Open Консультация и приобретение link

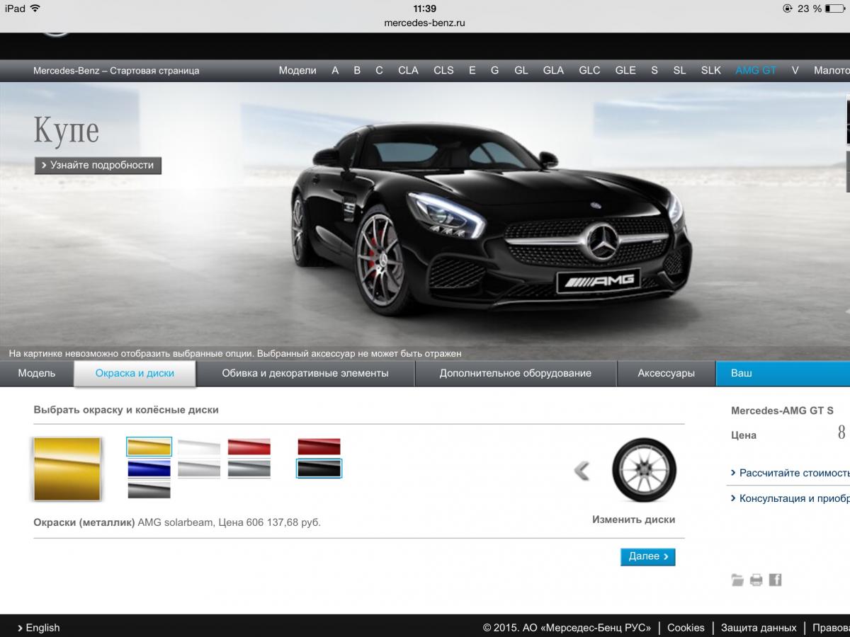pos(790,498)
